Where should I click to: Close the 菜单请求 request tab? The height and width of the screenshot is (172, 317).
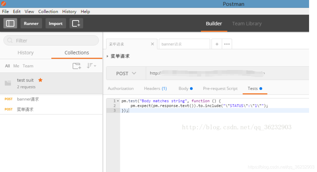[x=152, y=44]
